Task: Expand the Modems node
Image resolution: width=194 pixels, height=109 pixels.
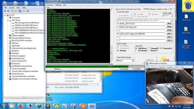Action: 8,51
